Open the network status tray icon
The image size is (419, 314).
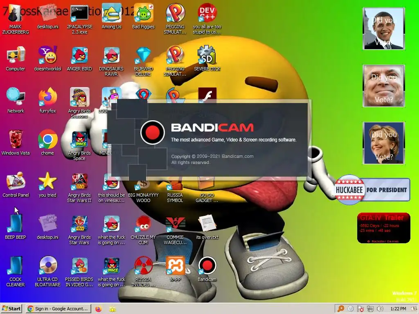click(x=370, y=309)
